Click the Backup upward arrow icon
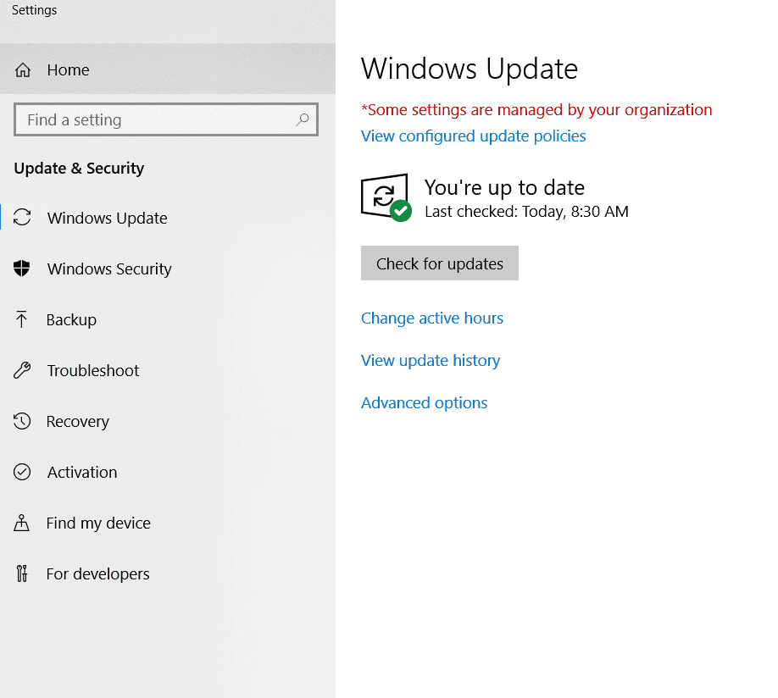 coord(22,319)
